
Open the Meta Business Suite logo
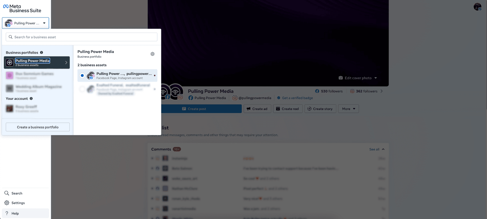click(22, 8)
